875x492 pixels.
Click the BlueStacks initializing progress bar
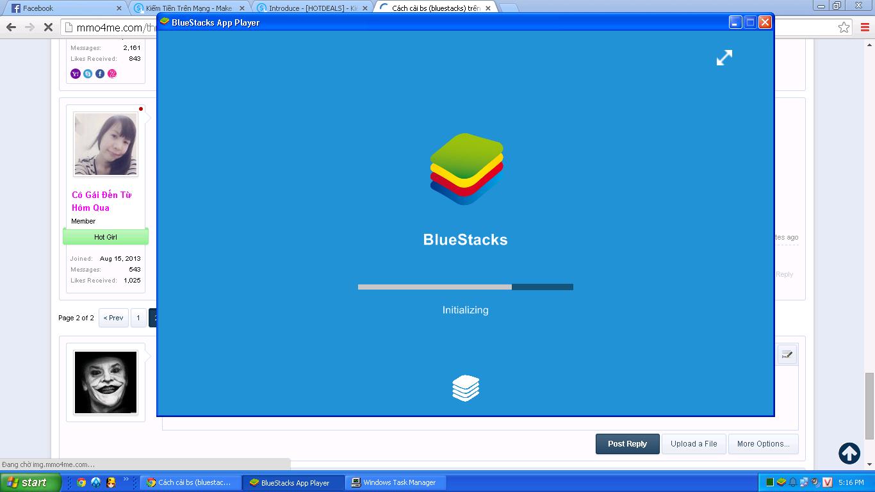coord(466,287)
